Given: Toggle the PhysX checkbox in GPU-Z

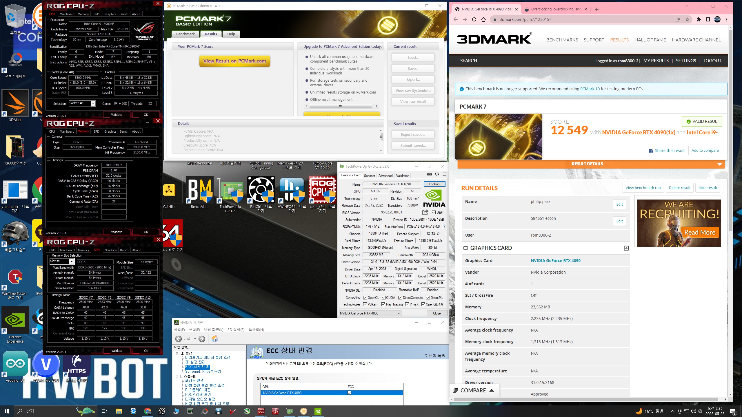Looking at the screenshot, I should click(407, 304).
